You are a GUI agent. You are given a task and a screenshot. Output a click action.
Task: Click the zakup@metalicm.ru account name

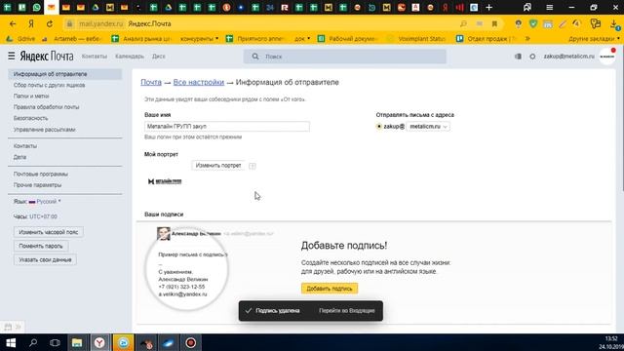tap(568, 57)
